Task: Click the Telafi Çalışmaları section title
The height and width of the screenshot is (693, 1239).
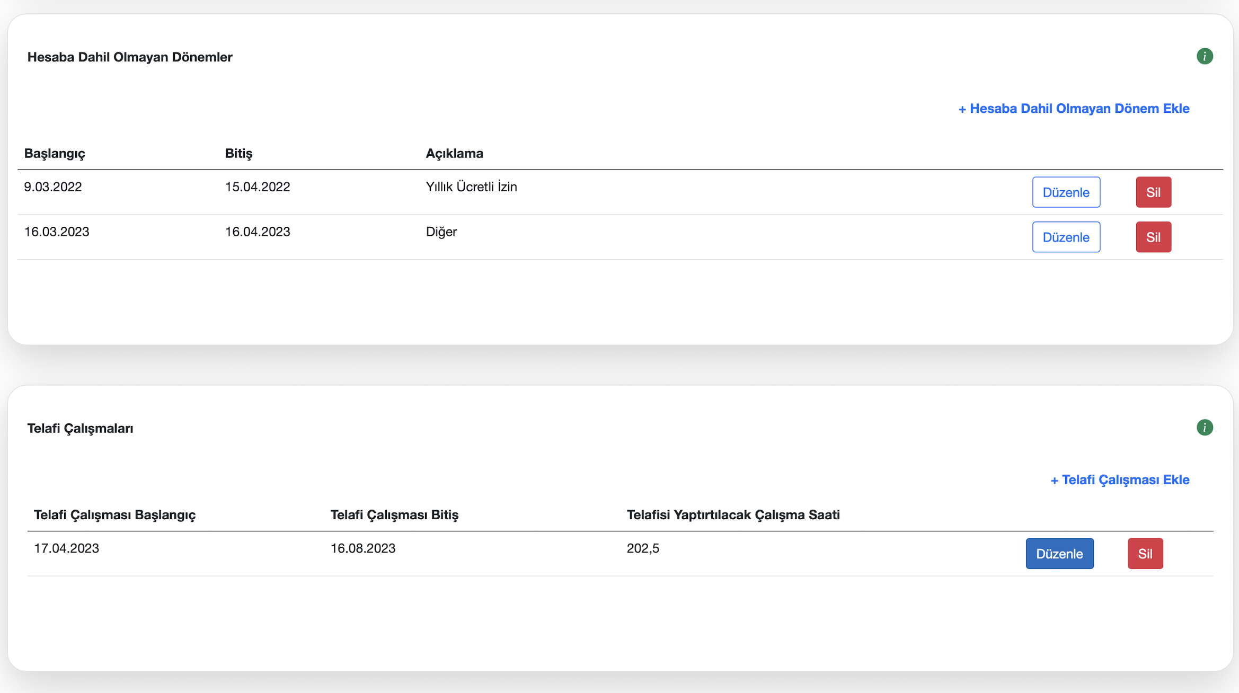Action: coord(80,429)
